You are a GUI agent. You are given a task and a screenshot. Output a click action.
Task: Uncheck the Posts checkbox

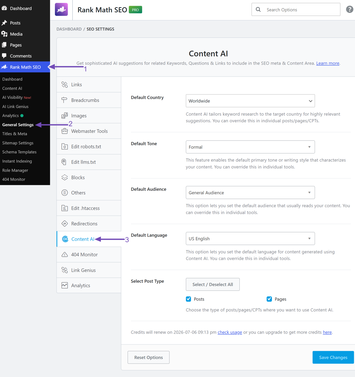pos(188,299)
